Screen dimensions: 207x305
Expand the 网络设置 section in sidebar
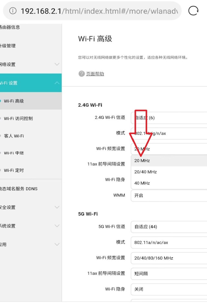tap(31, 64)
